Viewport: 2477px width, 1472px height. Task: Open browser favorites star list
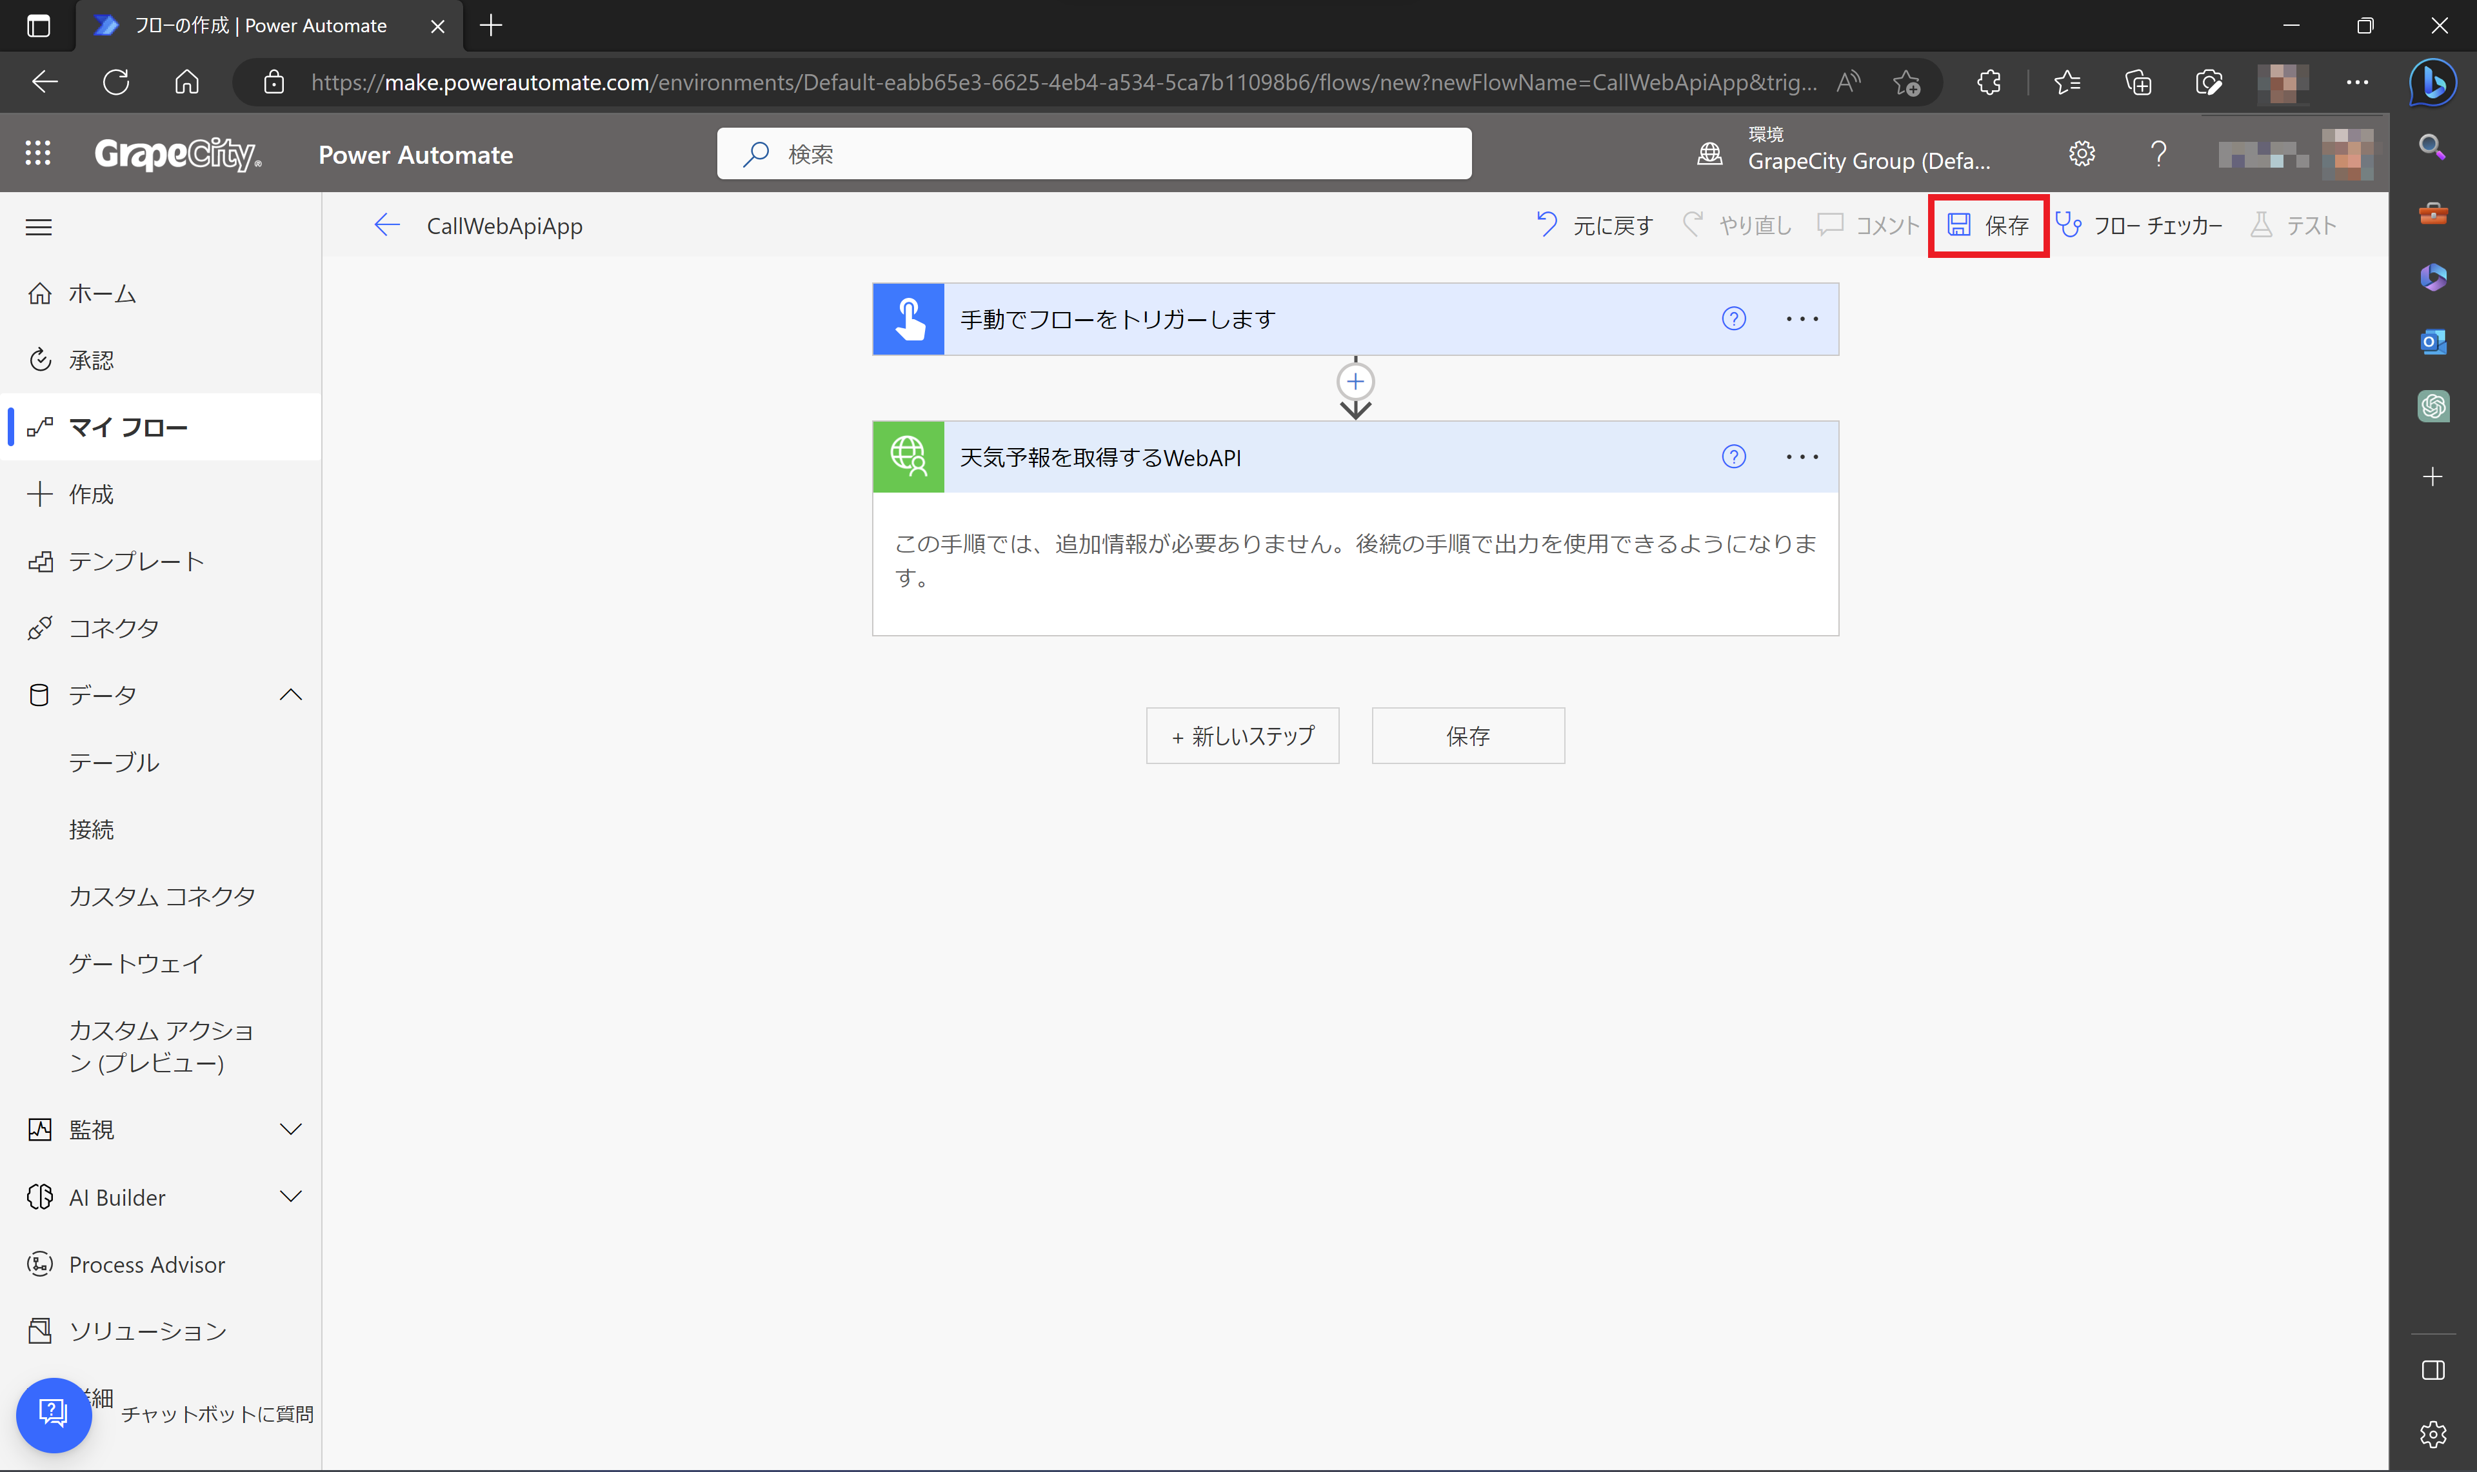point(2067,83)
